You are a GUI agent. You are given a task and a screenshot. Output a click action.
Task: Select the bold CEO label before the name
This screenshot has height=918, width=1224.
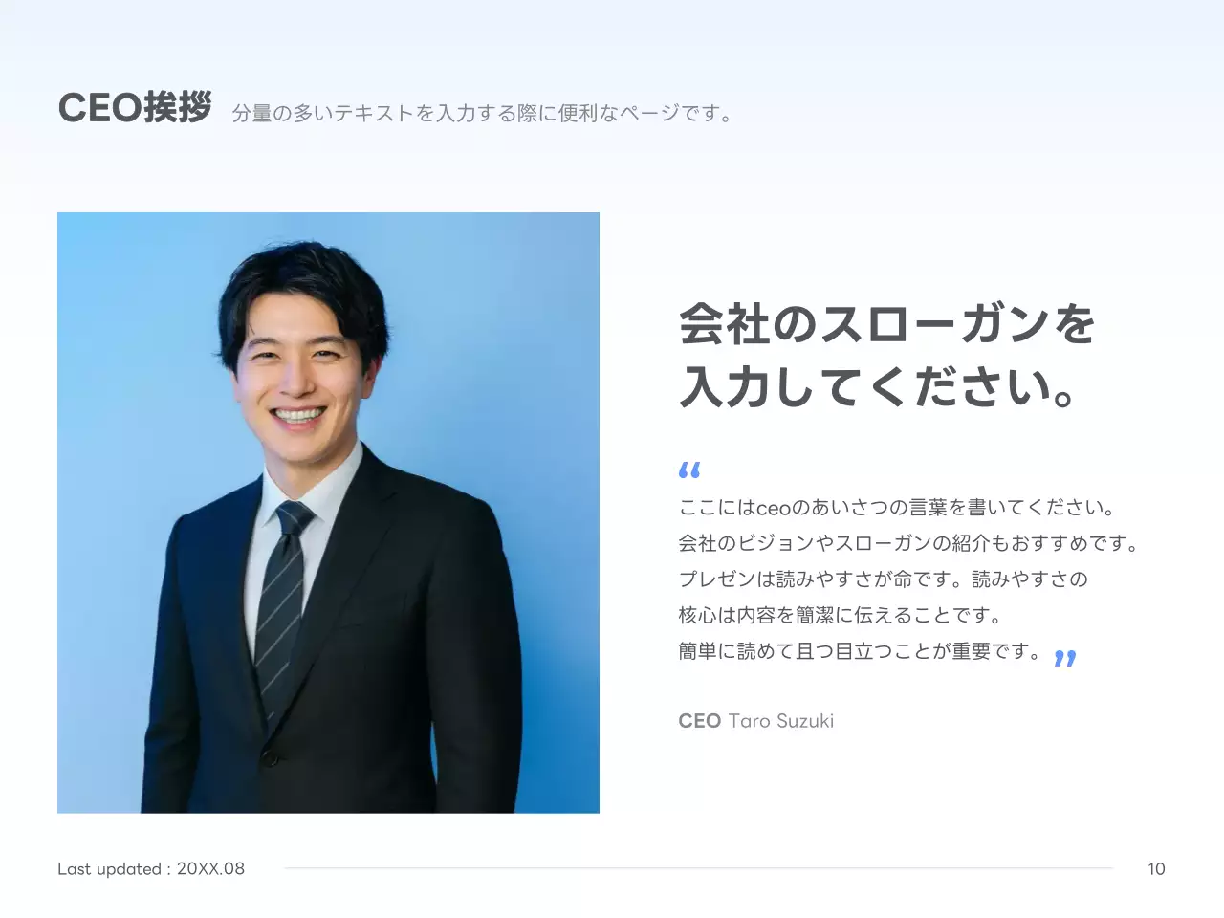point(699,720)
